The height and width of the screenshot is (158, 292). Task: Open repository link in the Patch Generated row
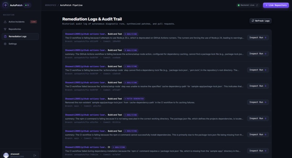85,99
